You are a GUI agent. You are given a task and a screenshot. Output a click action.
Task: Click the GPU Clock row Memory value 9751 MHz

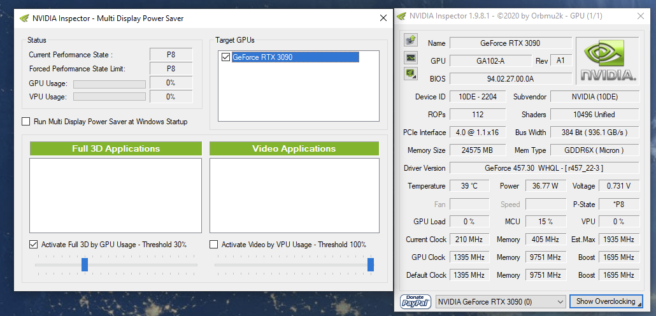[546, 257]
